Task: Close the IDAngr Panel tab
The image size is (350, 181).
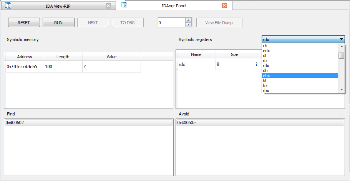Action: click(x=224, y=5)
